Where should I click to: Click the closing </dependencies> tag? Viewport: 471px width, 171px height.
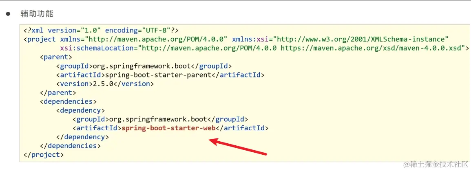[x=70, y=146]
